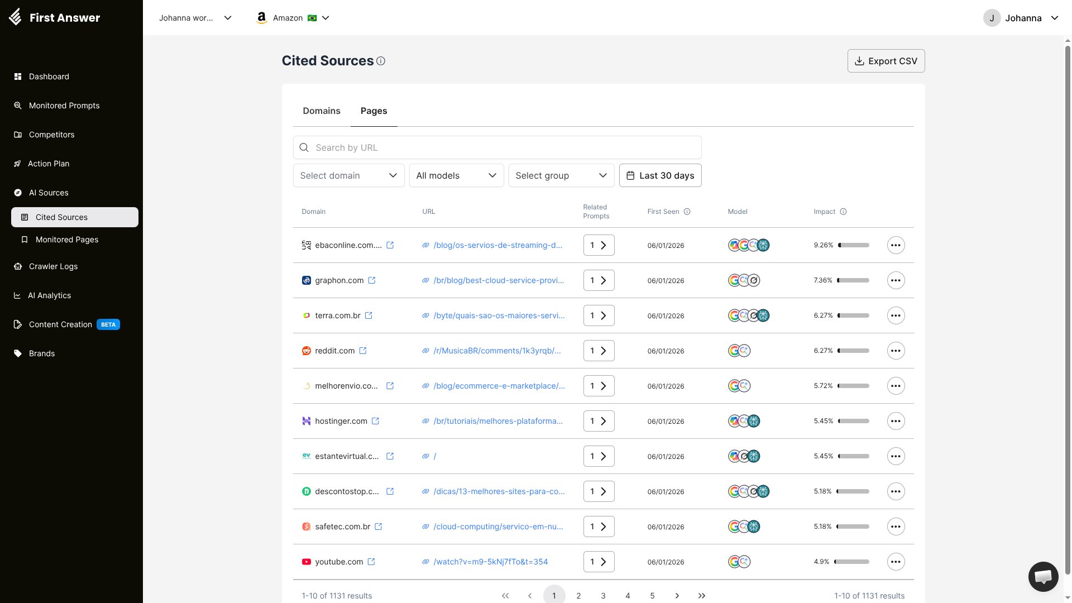Open the AI Analytics page
Image resolution: width=1072 pixels, height=603 pixels.
49,295
